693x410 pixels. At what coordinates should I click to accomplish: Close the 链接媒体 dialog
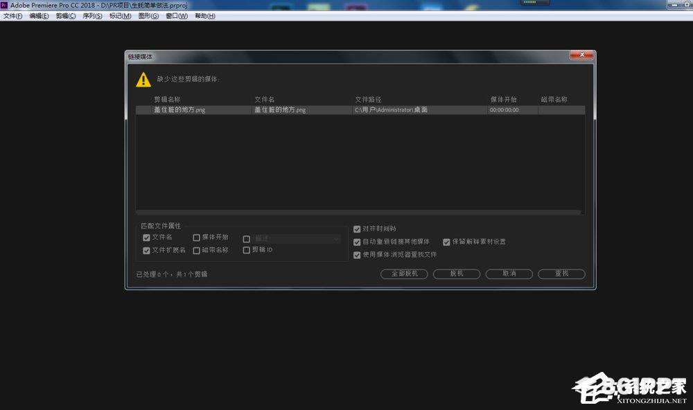(581, 55)
